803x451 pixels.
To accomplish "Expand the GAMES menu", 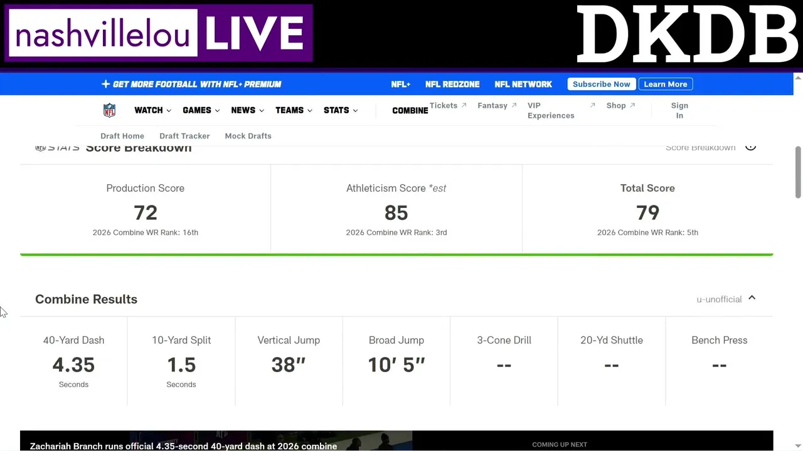I will (x=201, y=110).
